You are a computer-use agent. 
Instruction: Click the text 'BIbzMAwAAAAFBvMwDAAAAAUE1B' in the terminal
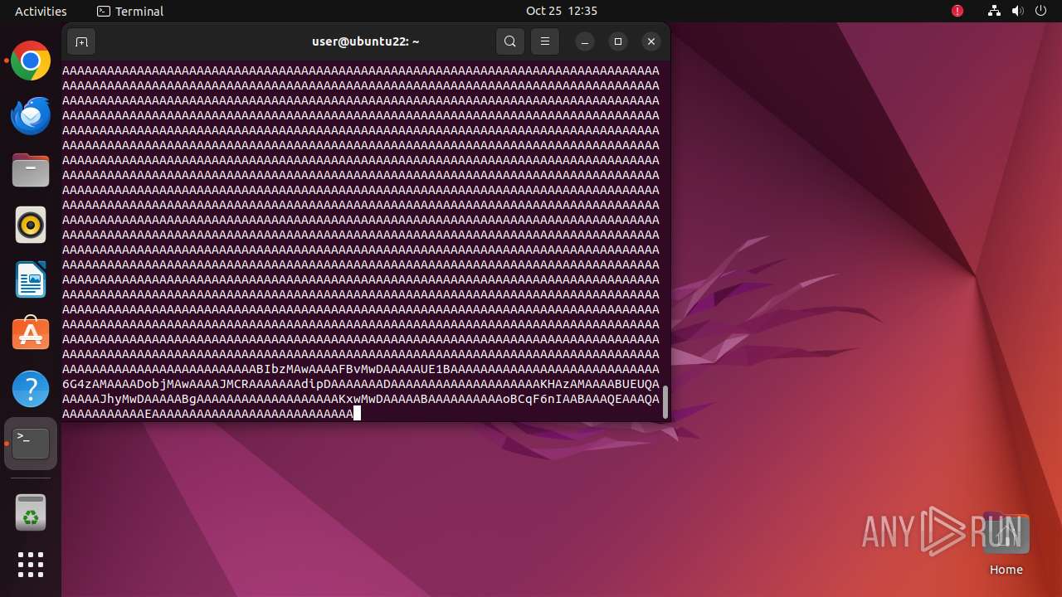(x=353, y=369)
